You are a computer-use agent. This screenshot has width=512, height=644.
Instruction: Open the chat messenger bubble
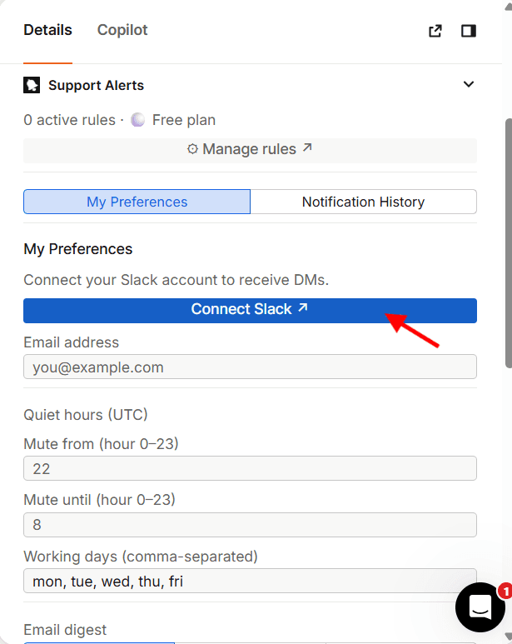[480, 607]
